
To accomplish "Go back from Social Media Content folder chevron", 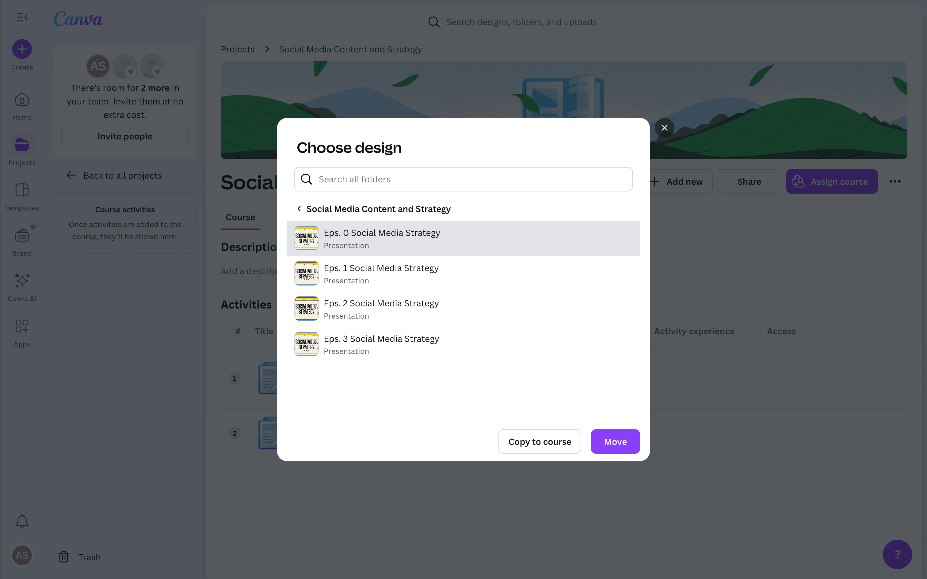I will (x=299, y=209).
